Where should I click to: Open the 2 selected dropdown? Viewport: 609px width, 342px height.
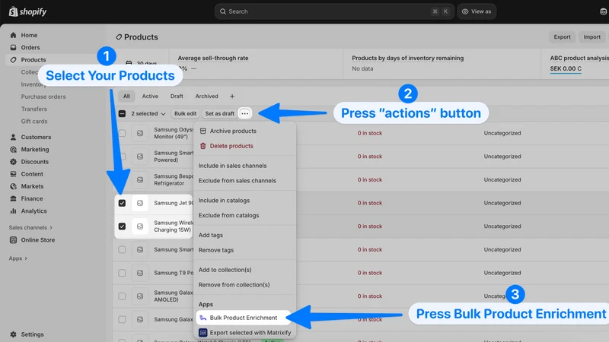(148, 113)
